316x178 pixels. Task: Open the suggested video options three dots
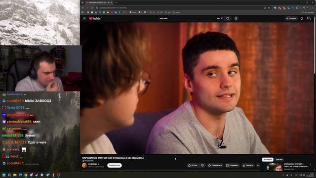tap(311, 165)
